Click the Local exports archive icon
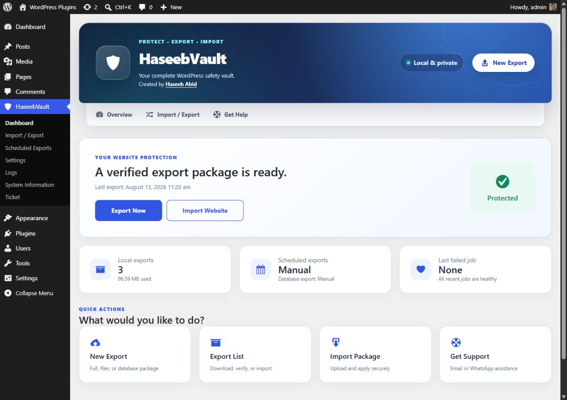Screen dimensions: 567x400 pos(100,269)
